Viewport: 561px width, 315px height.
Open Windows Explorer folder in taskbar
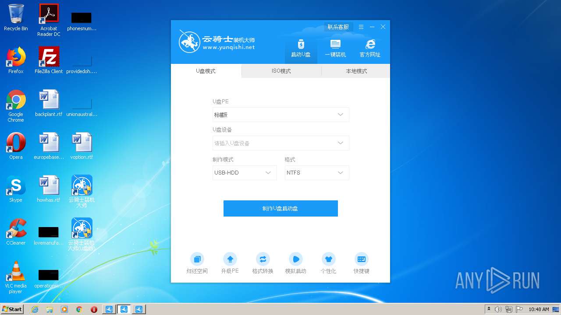[50, 309]
